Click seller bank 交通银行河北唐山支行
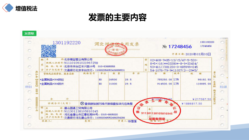Image resolution: width=249 pixels, height=140 pixels. pos(79,118)
